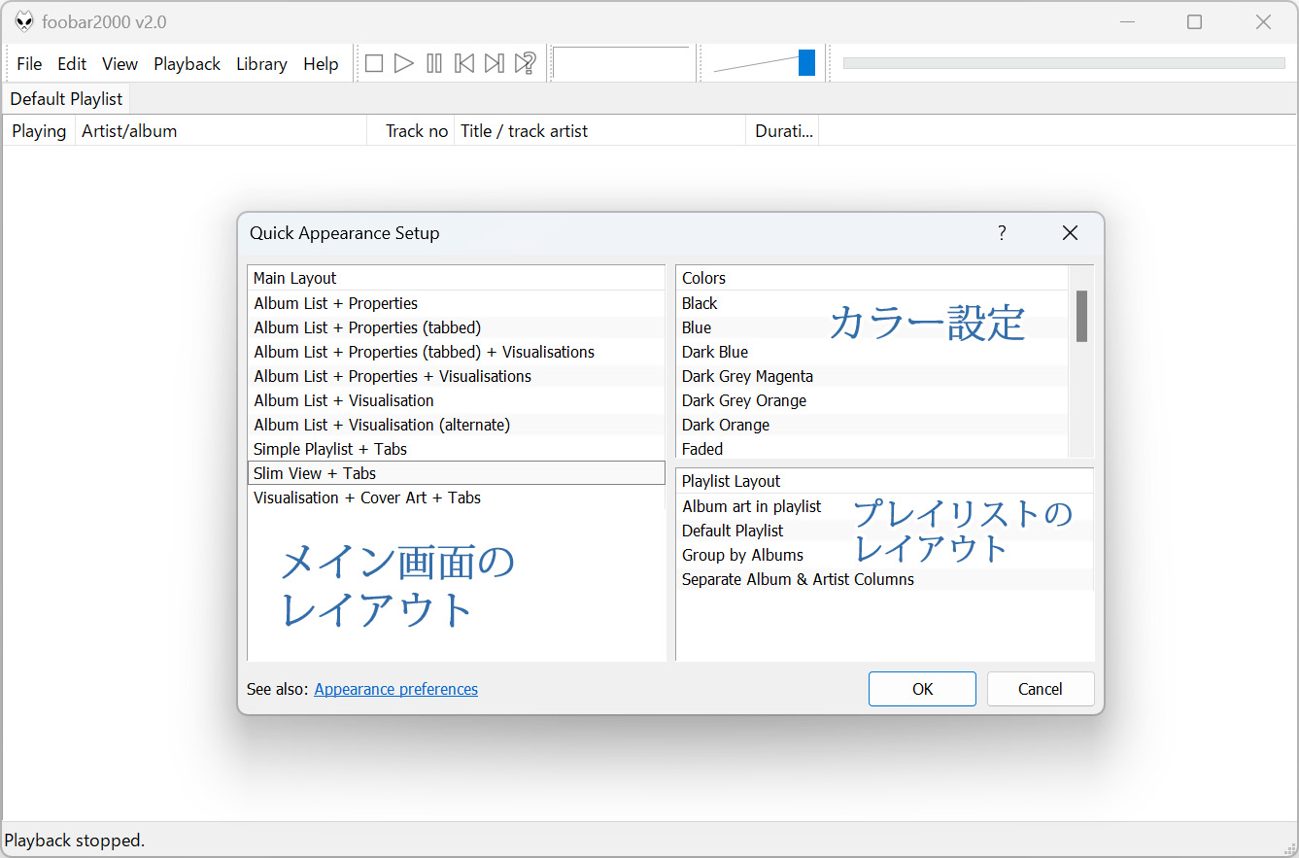The height and width of the screenshot is (858, 1299).
Task: Click the Main Layout list header
Action: [457, 278]
